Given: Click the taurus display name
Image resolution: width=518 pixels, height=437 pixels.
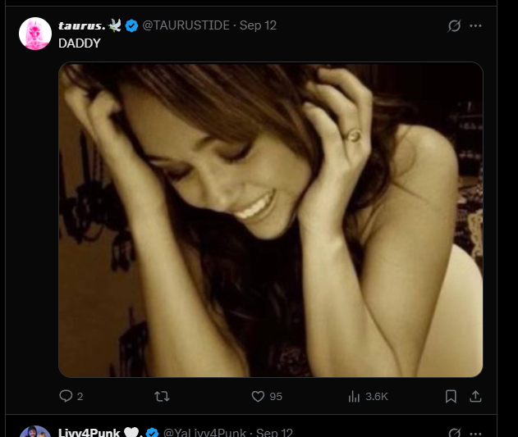Looking at the screenshot, I should click(83, 25).
